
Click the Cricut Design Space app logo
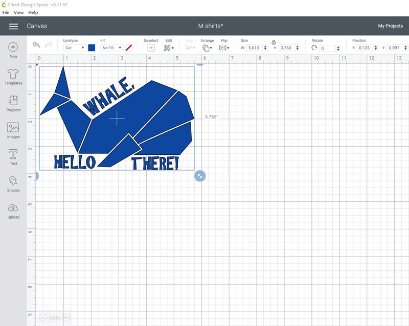[x=4, y=5]
